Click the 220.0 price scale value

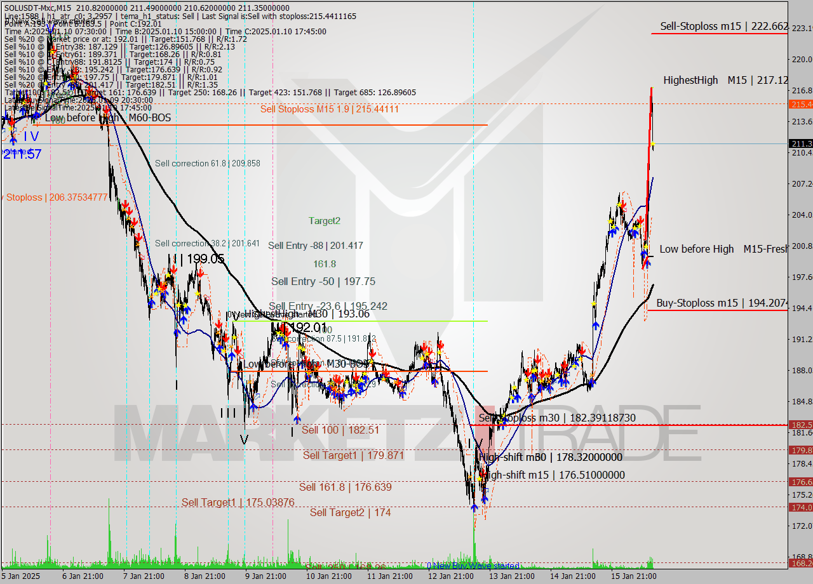click(x=801, y=59)
